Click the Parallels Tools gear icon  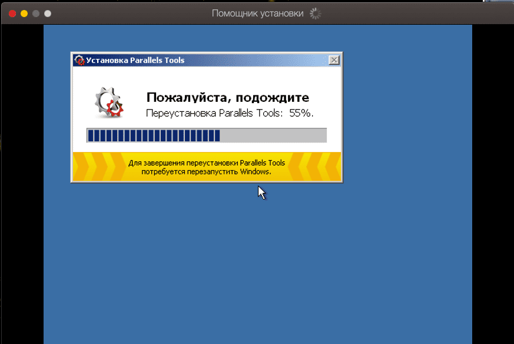point(109,102)
